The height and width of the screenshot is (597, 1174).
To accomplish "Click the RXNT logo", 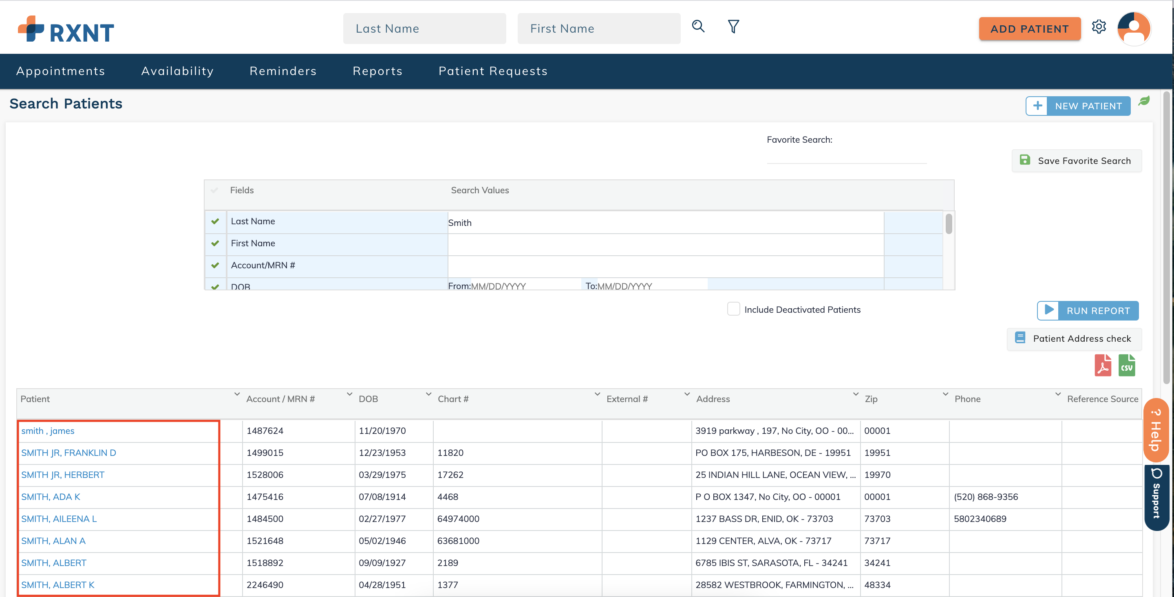I will 66,29.
